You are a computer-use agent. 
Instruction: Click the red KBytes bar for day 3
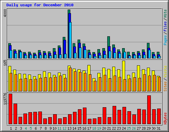pos(20,120)
